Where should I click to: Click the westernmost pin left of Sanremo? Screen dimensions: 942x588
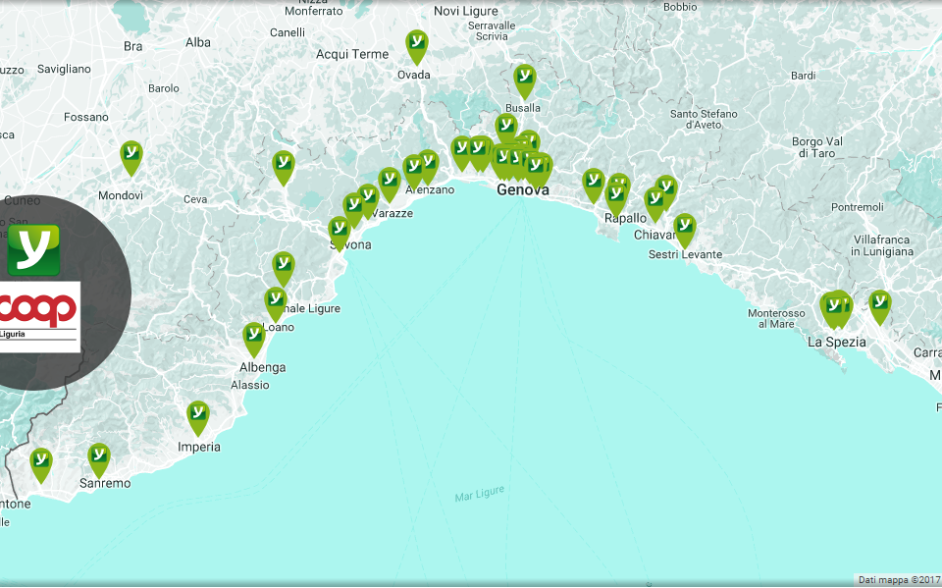41,462
